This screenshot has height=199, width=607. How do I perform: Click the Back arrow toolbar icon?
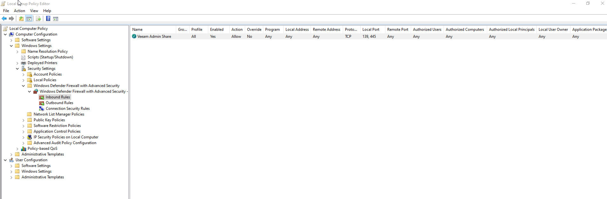[x=4, y=19]
